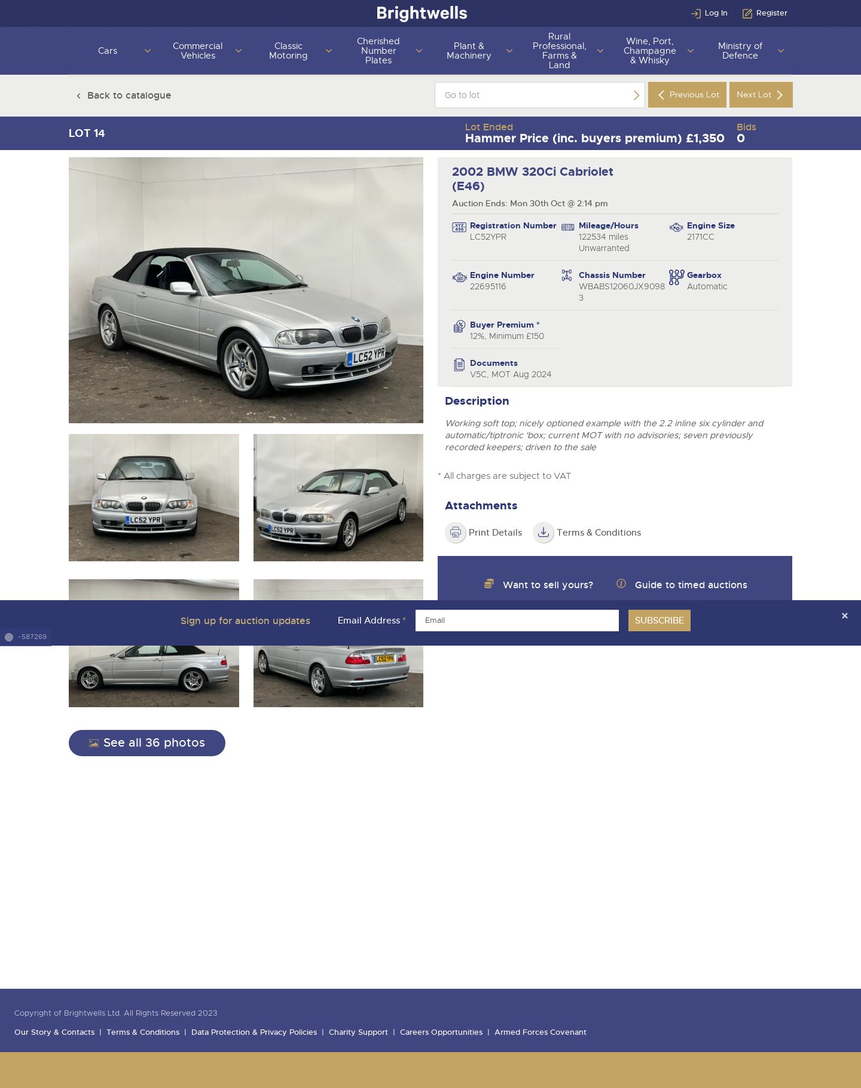Click the Register pencil icon

click(x=747, y=13)
